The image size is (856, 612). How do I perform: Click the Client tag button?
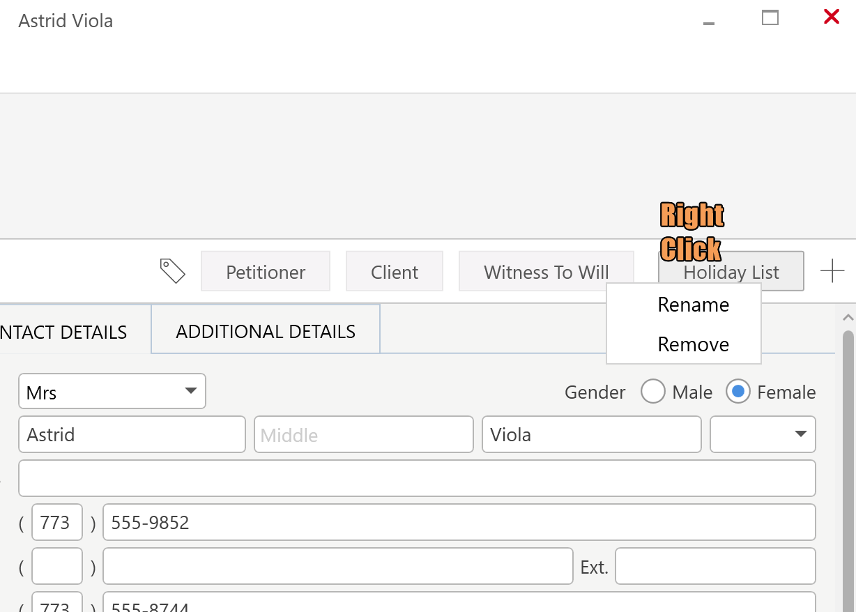tap(395, 272)
